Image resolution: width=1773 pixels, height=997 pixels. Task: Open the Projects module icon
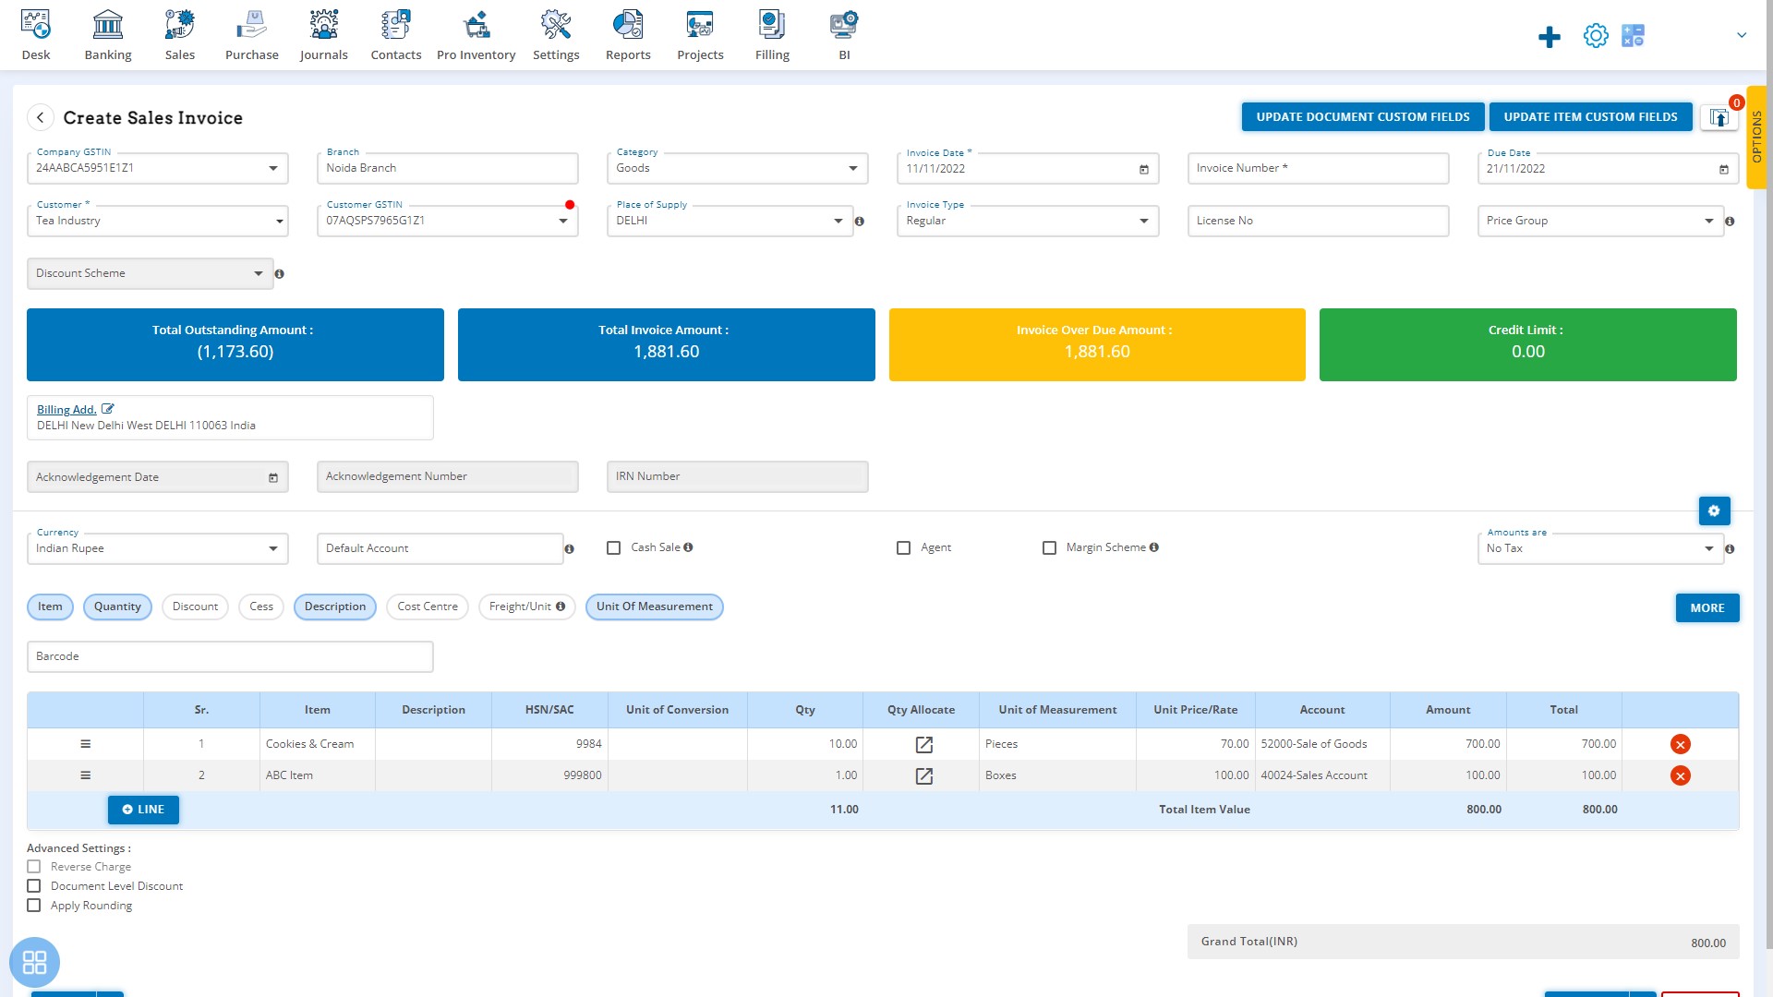(x=700, y=25)
